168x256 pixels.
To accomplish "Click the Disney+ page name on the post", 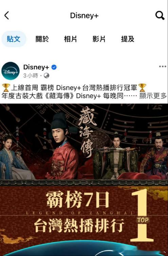I will point(36,67).
